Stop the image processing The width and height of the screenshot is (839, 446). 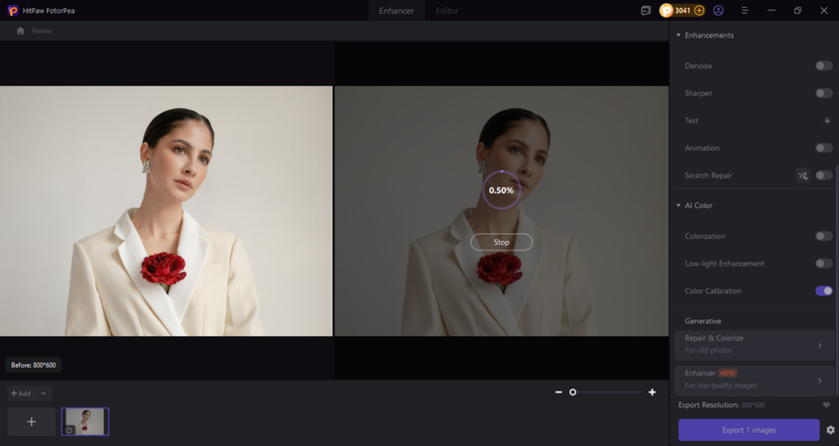tap(502, 242)
